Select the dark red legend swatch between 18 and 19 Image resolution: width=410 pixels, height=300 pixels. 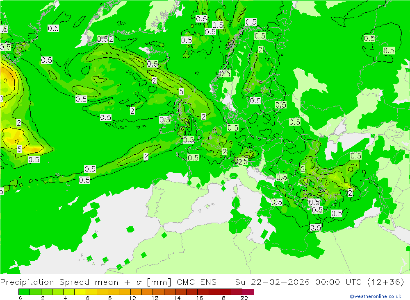[x=225, y=292]
